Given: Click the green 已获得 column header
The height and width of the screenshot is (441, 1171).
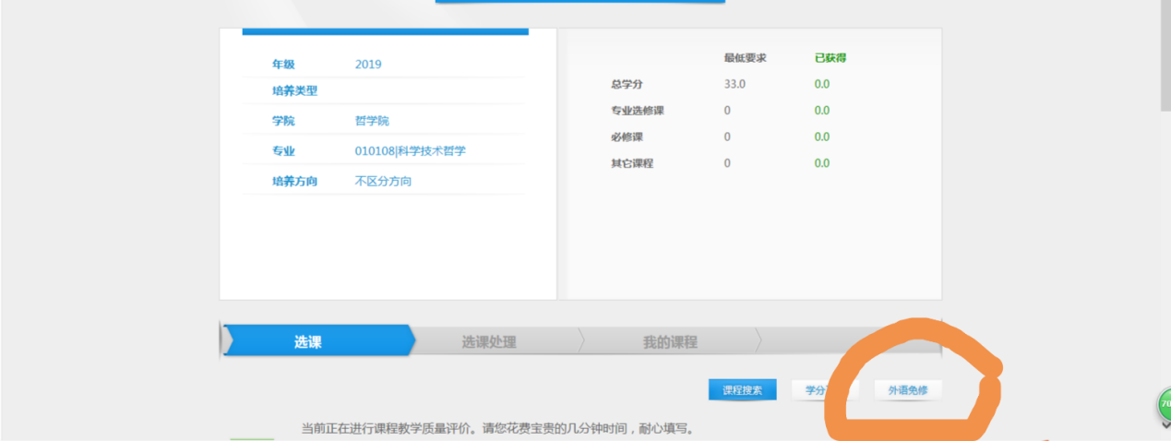Looking at the screenshot, I should point(830,58).
